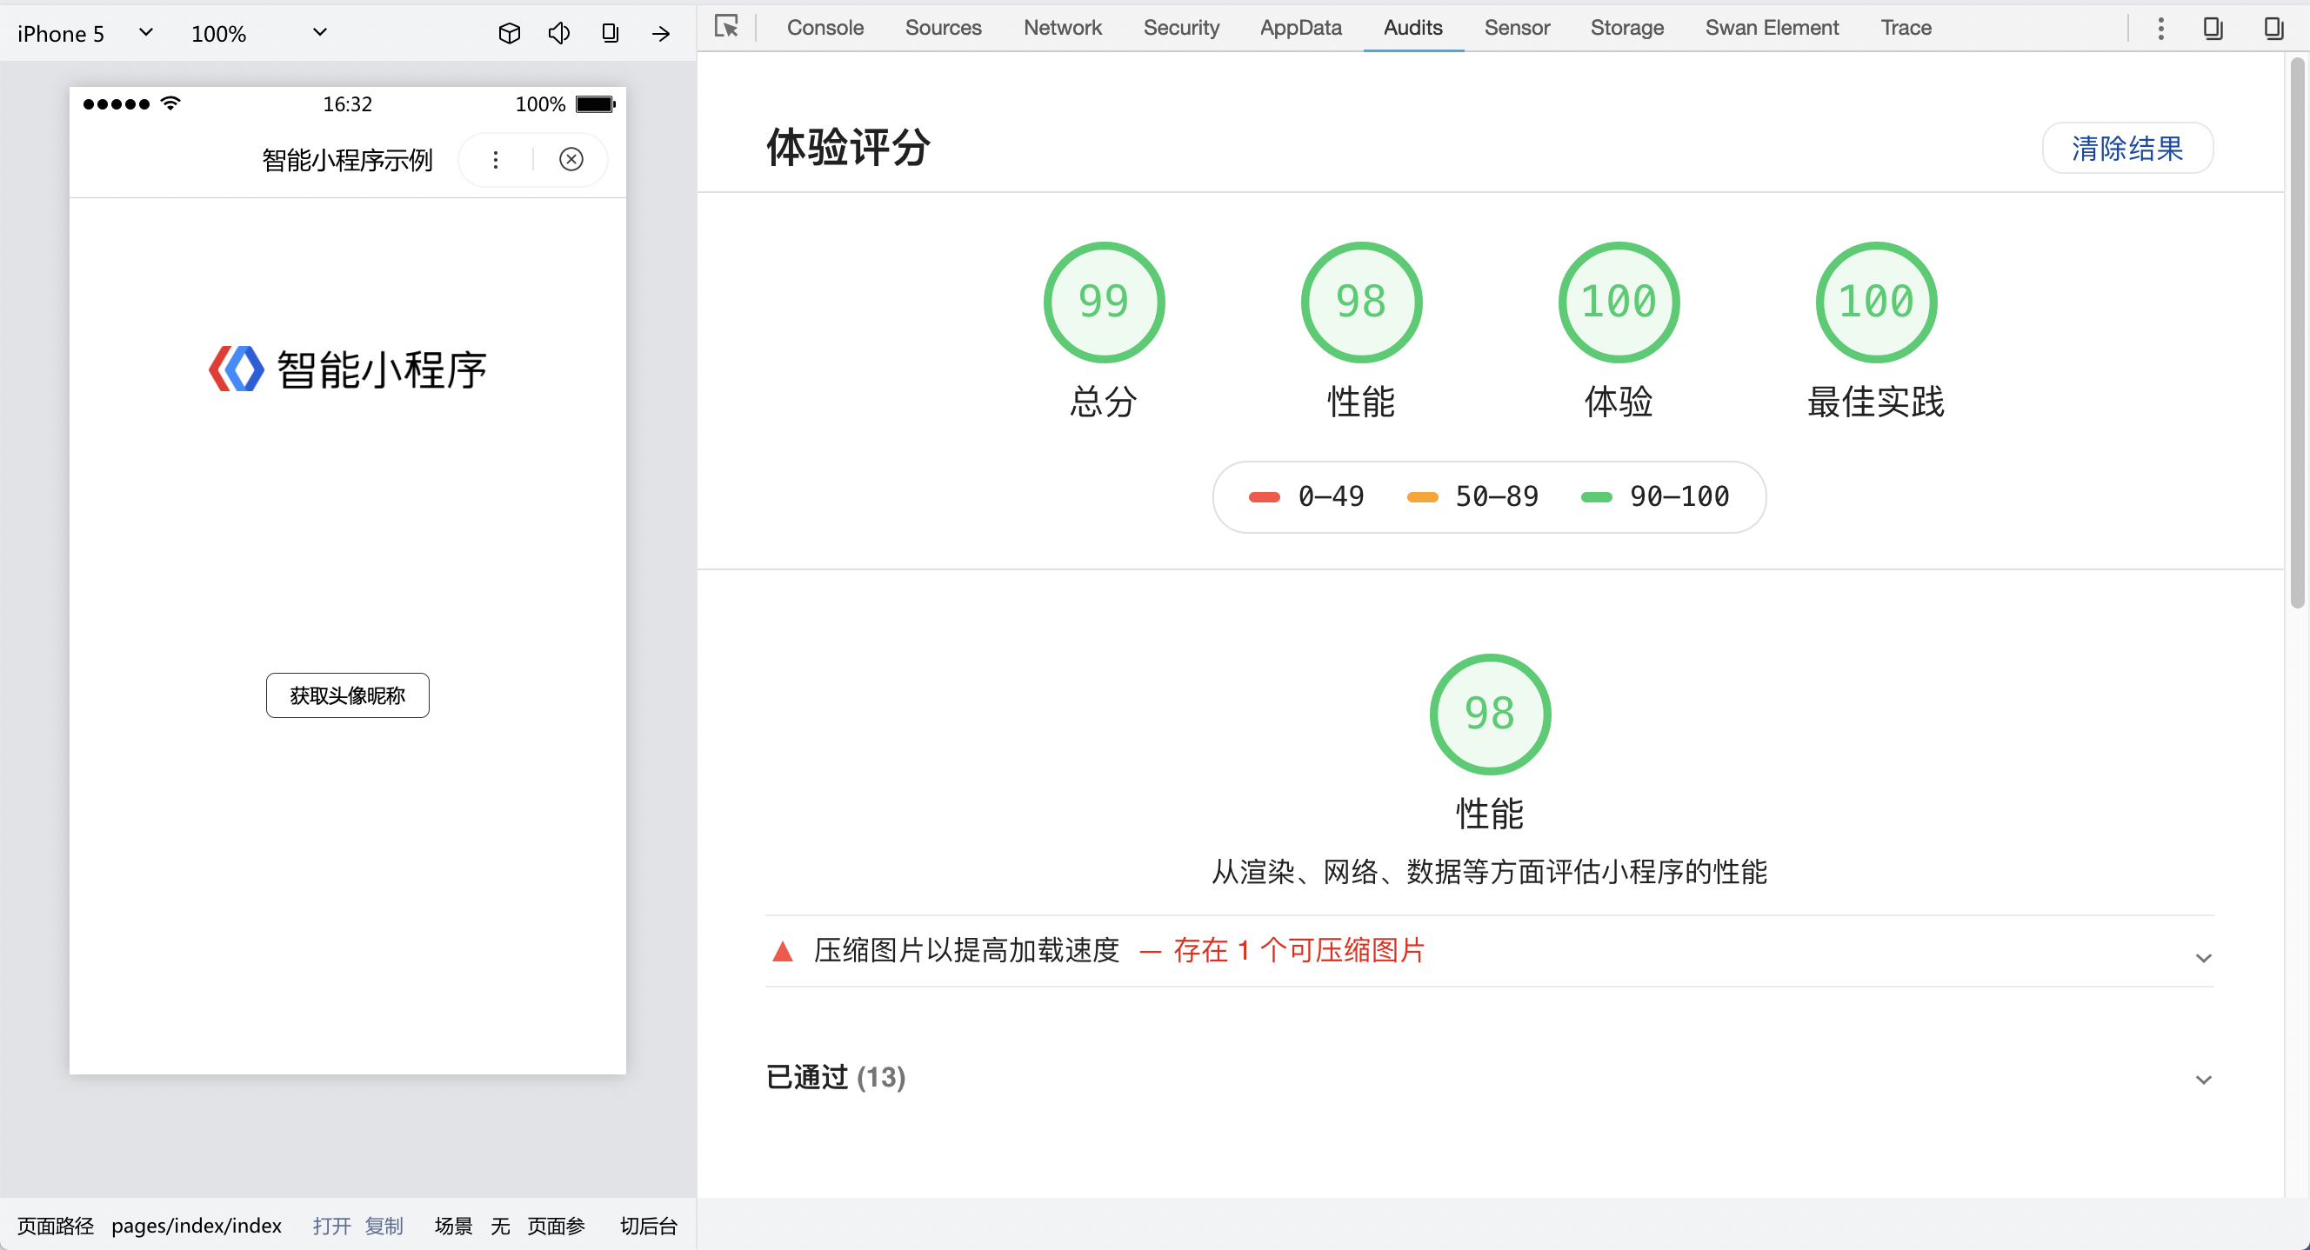
Task: Click the red warning triangle icon
Action: [x=782, y=952]
